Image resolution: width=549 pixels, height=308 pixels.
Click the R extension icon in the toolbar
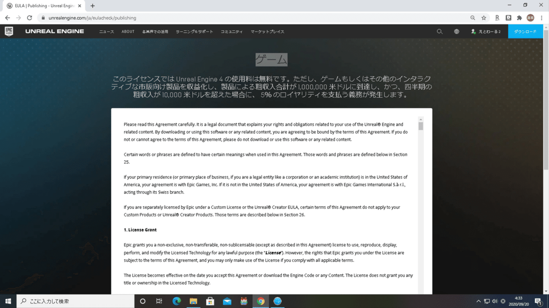coord(497,18)
